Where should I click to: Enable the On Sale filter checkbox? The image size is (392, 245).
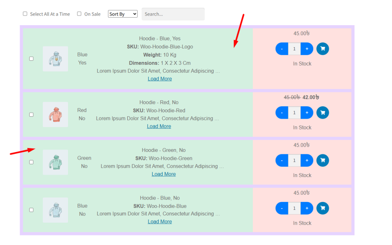(x=79, y=14)
